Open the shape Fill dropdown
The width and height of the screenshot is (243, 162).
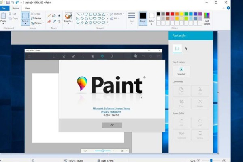tap(115, 19)
